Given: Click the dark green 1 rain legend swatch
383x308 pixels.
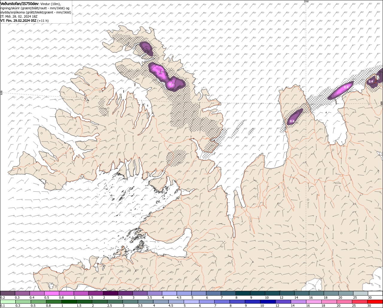Looking at the screenshot, I should pos(69,301).
